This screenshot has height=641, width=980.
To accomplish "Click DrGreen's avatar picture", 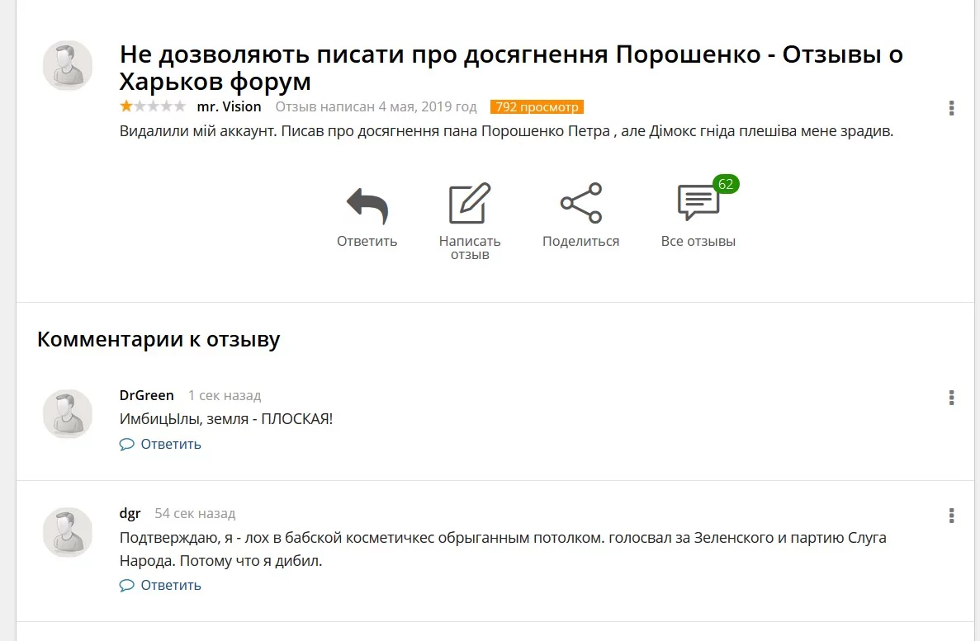I will pos(68,413).
